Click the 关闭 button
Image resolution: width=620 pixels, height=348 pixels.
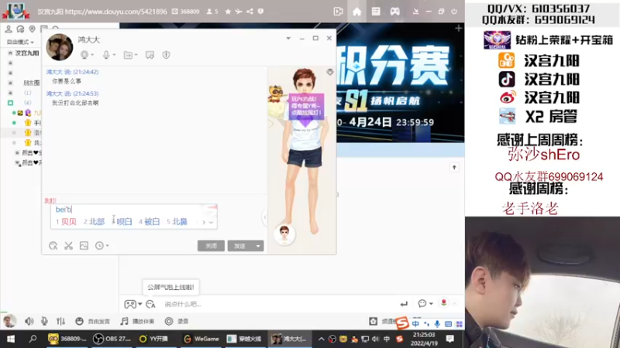[x=211, y=246]
